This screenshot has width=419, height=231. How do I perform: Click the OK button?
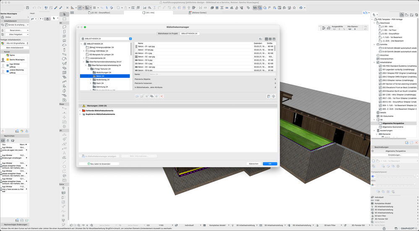[x=270, y=164]
